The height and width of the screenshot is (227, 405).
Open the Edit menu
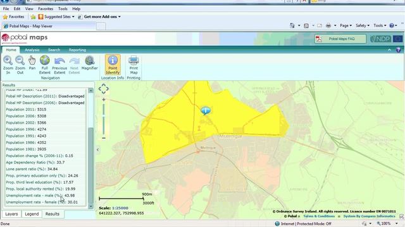pos(17,9)
